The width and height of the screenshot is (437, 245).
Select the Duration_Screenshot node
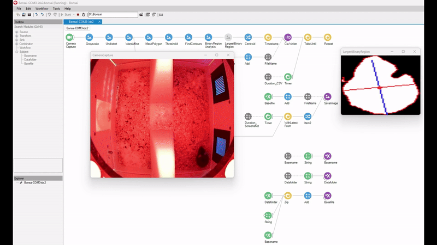pyautogui.click(x=248, y=117)
